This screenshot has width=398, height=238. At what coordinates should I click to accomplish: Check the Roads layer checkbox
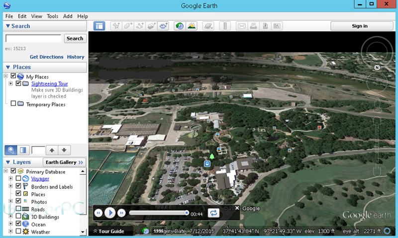(18, 209)
